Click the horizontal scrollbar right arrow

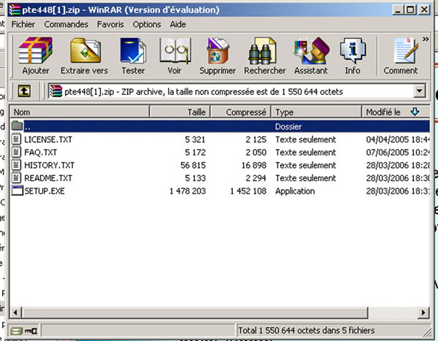[x=423, y=313]
